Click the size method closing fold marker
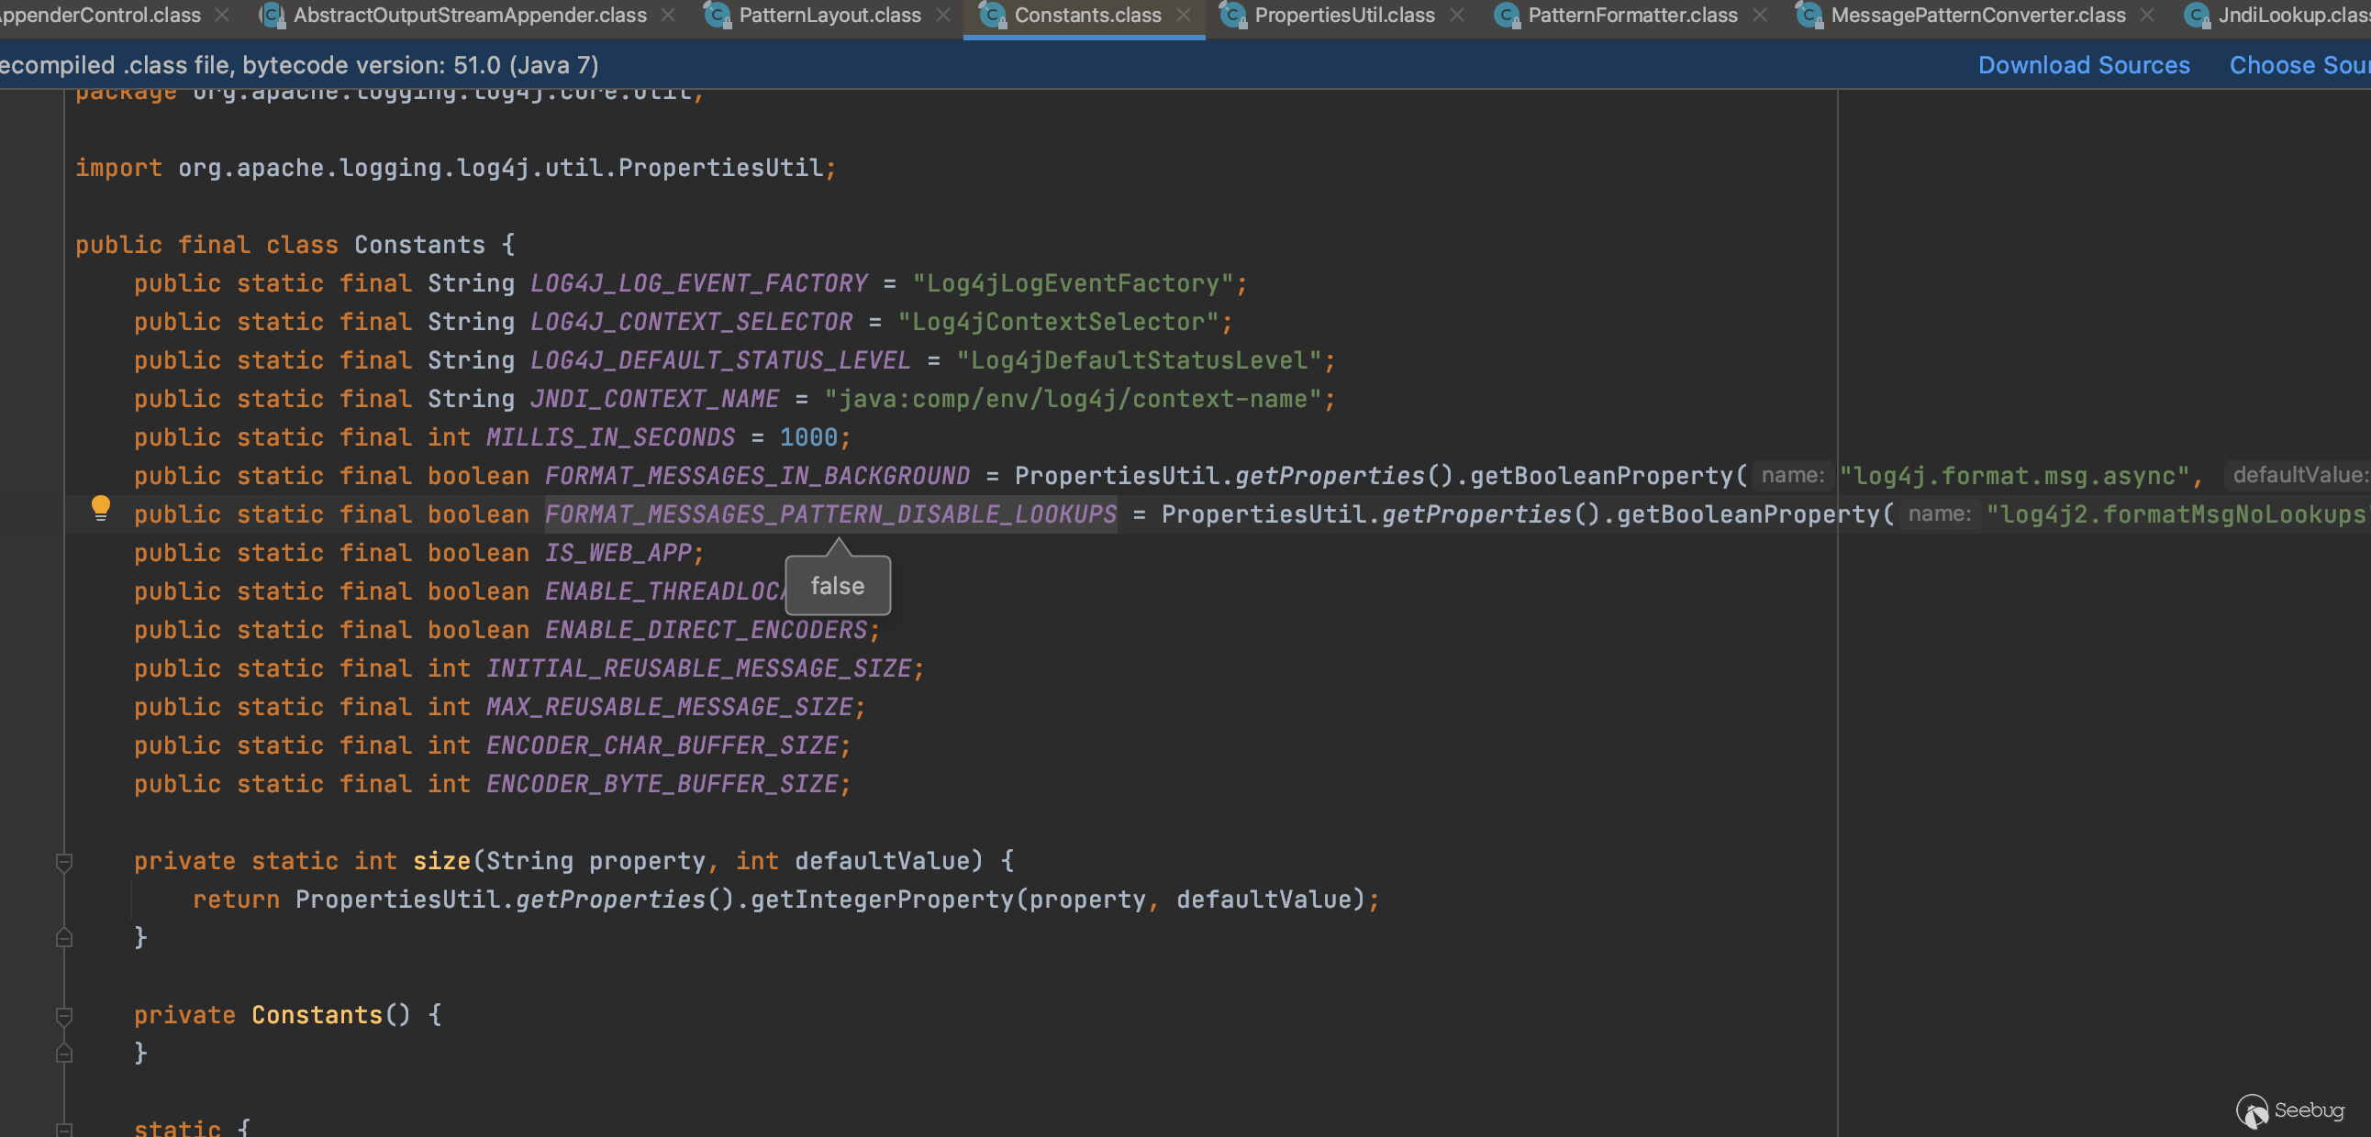 tap(63, 937)
